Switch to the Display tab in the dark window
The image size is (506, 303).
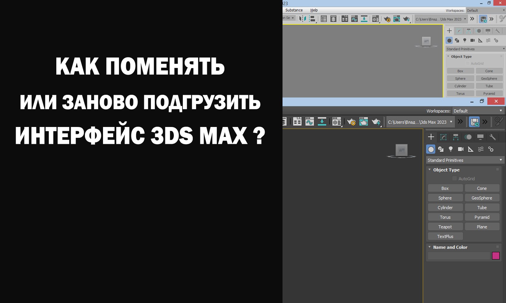(480, 137)
